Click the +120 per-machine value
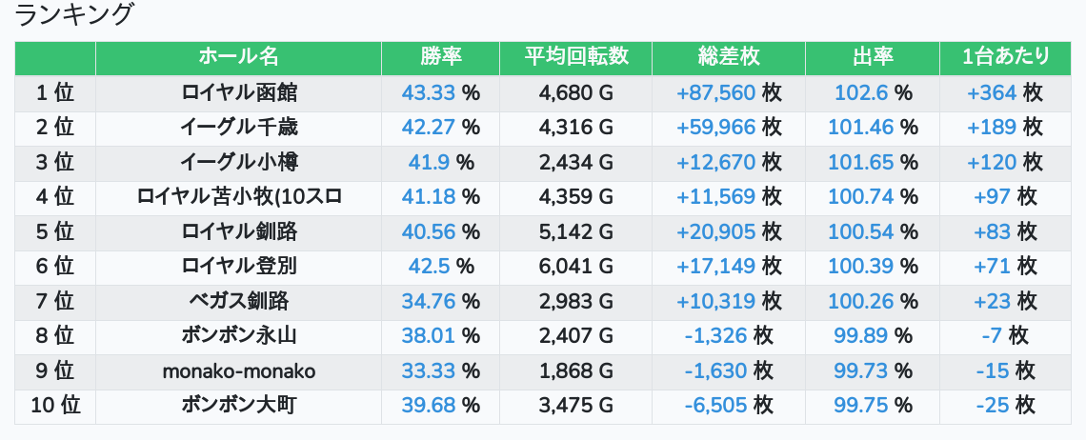The width and height of the screenshot is (1086, 440). 992,162
